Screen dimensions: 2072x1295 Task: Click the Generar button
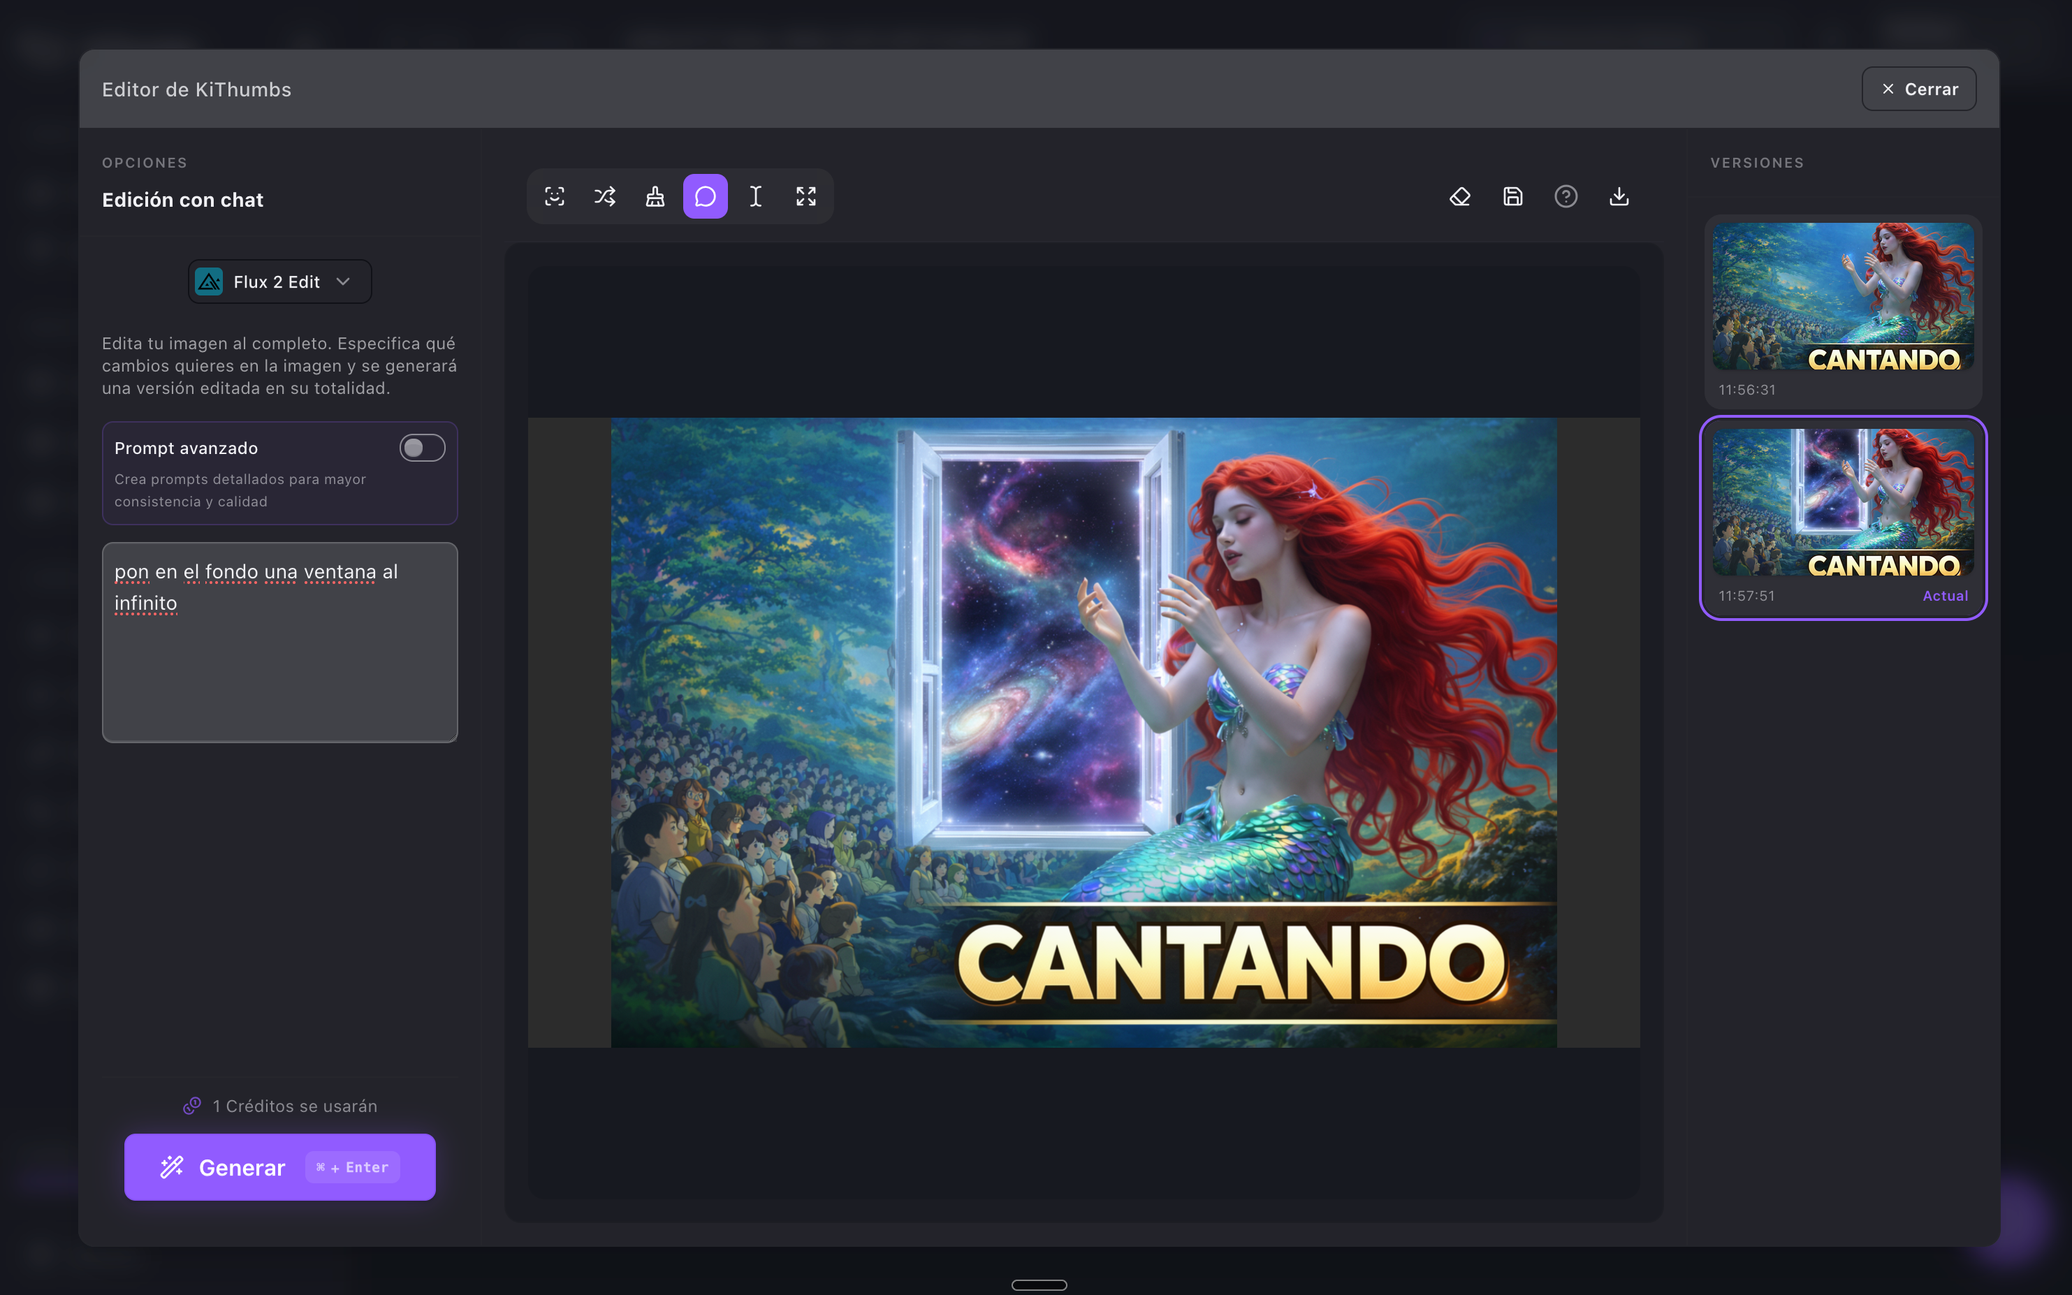(280, 1167)
